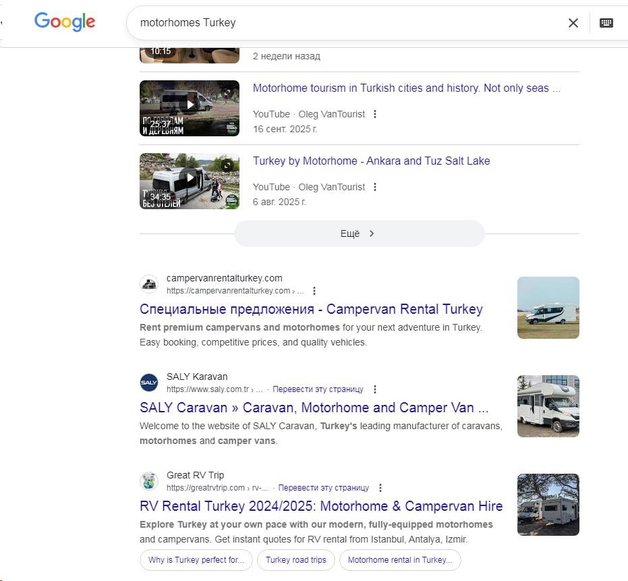Open options menu for Motorhome tourism video
628x581 pixels.
pyautogui.click(x=375, y=114)
